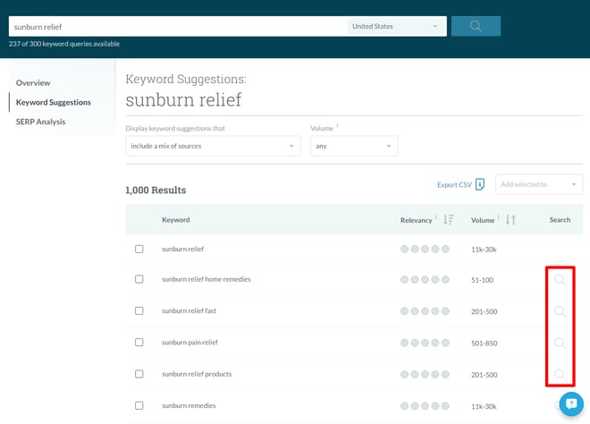Select Keyword Suggestions in sidebar
This screenshot has height=424, width=590.
pyautogui.click(x=54, y=103)
